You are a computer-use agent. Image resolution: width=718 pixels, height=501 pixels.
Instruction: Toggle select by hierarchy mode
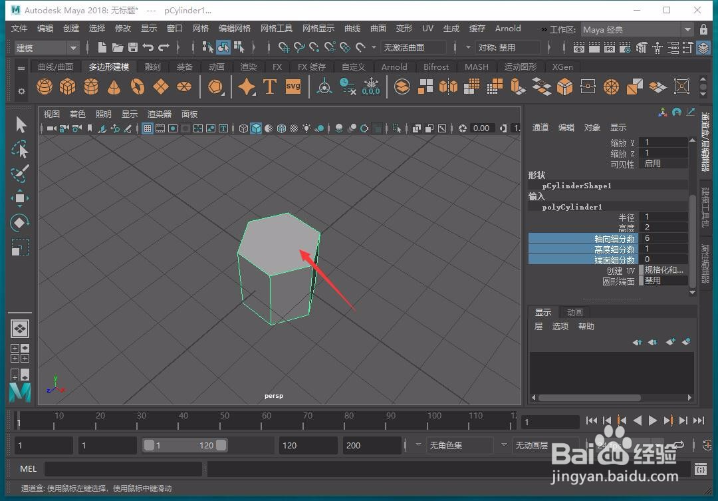click(208, 47)
